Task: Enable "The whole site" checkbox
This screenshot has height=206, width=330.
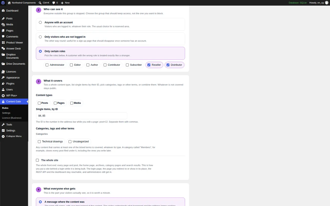Action: (x=37, y=160)
